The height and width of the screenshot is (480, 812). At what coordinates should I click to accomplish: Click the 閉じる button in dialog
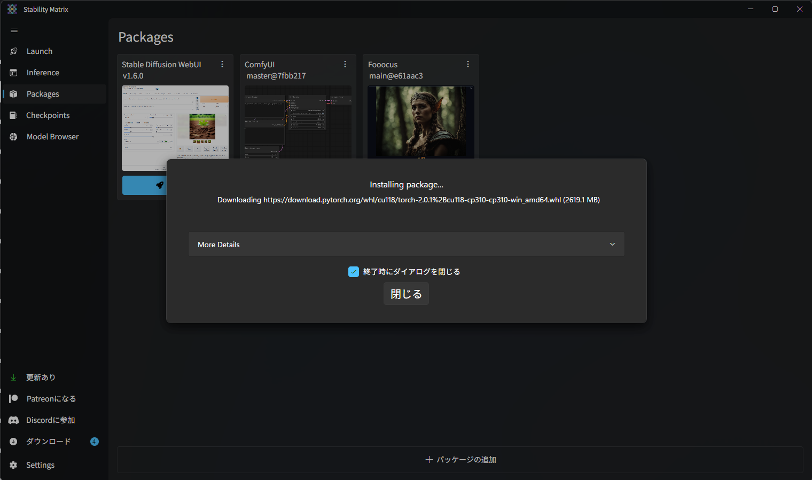click(x=406, y=294)
